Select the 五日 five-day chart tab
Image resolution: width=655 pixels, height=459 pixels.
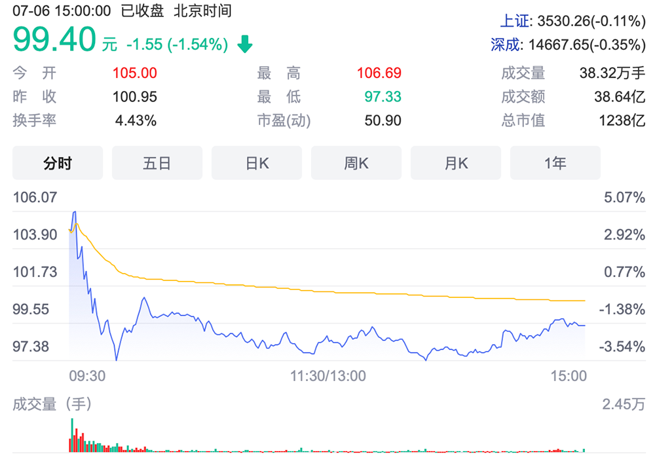(x=157, y=163)
